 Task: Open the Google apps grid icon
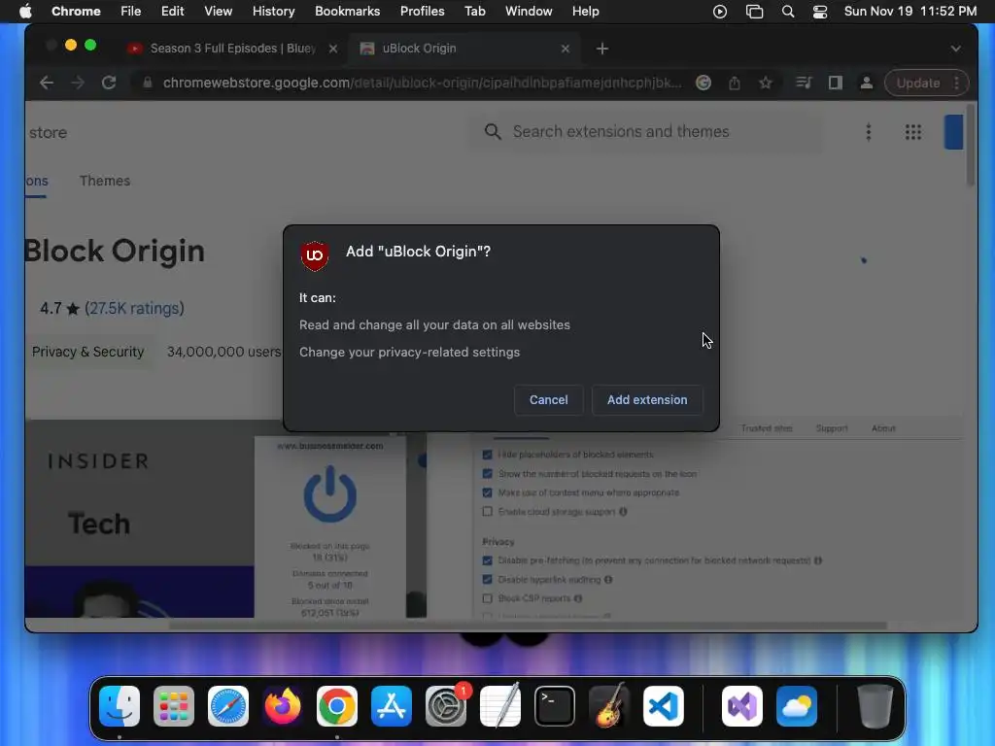click(x=912, y=132)
